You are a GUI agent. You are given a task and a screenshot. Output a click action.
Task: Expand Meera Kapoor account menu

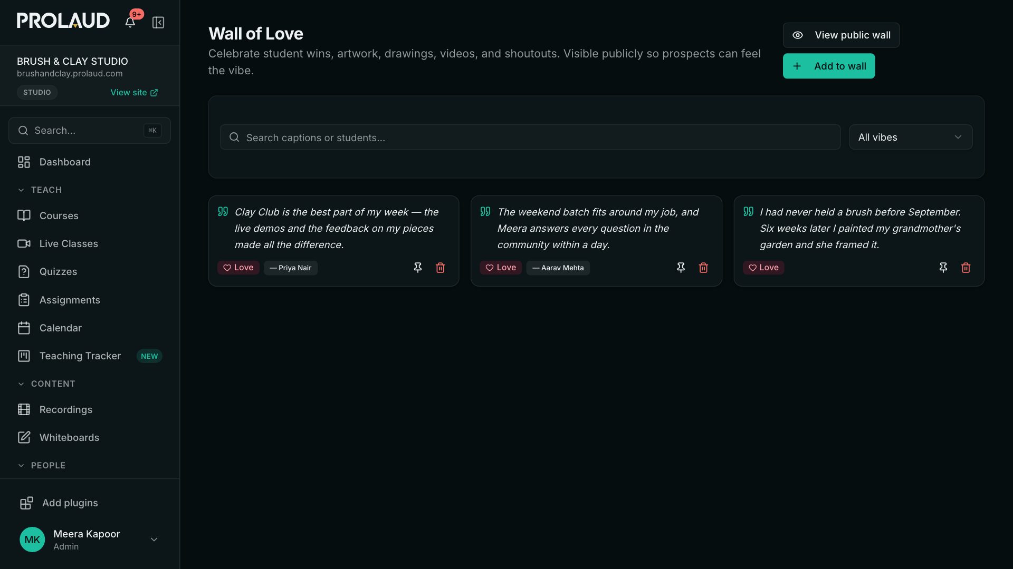(154, 539)
